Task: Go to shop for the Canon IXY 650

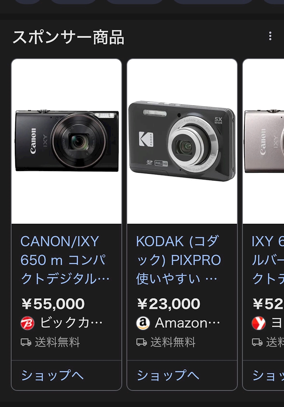Action: pos(52,375)
